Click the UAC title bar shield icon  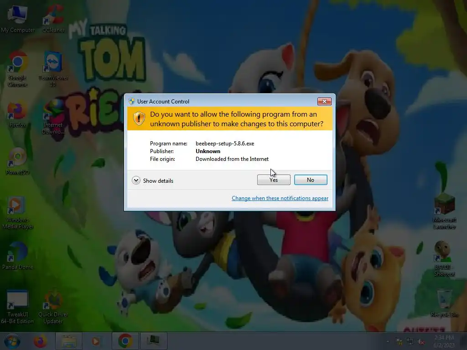[x=132, y=101]
